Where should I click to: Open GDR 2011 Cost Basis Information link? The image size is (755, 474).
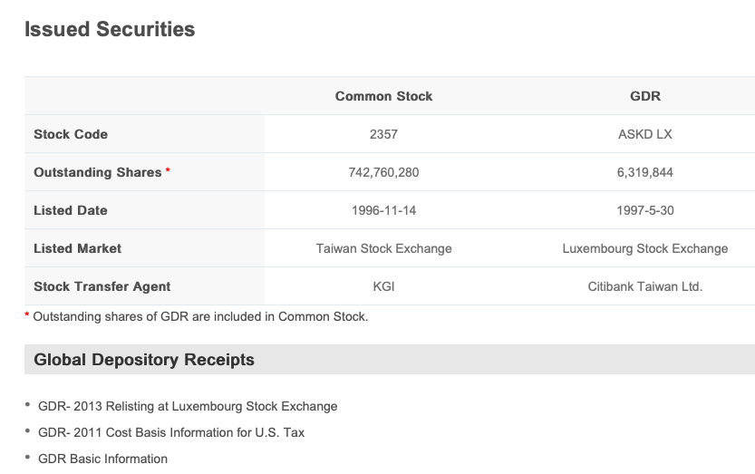click(x=171, y=432)
